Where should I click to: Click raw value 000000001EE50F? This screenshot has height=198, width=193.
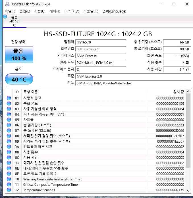(x=171, y=141)
